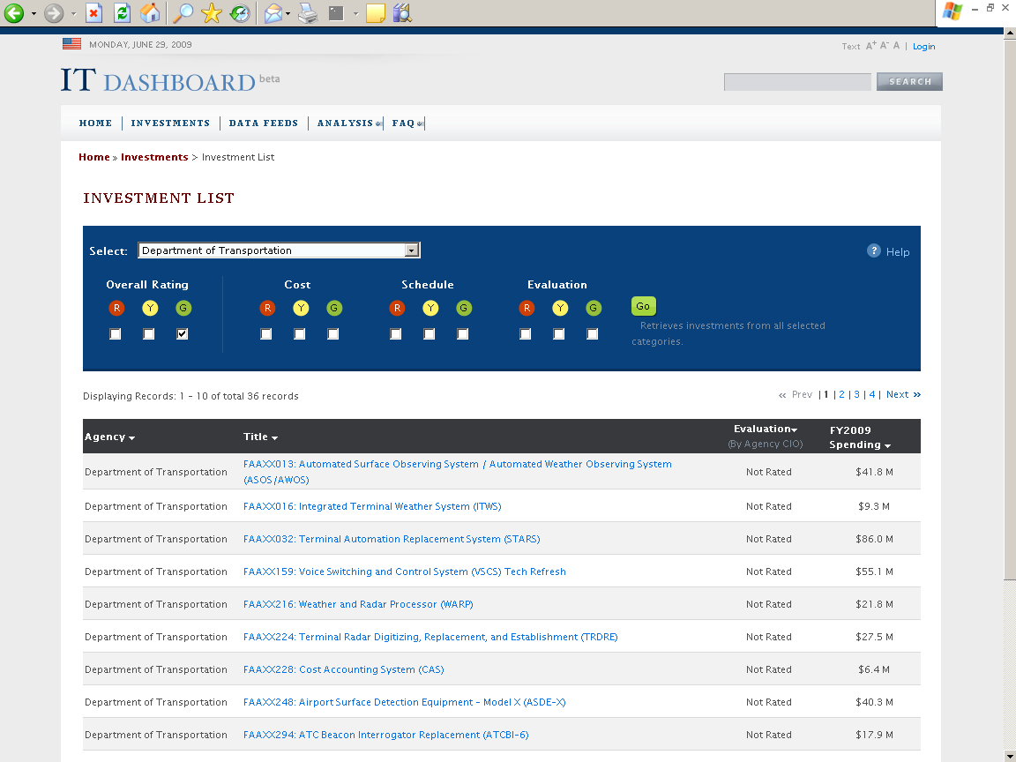Click the green G icon under Evaluation
Screen dimensions: 1016x762
(x=594, y=308)
